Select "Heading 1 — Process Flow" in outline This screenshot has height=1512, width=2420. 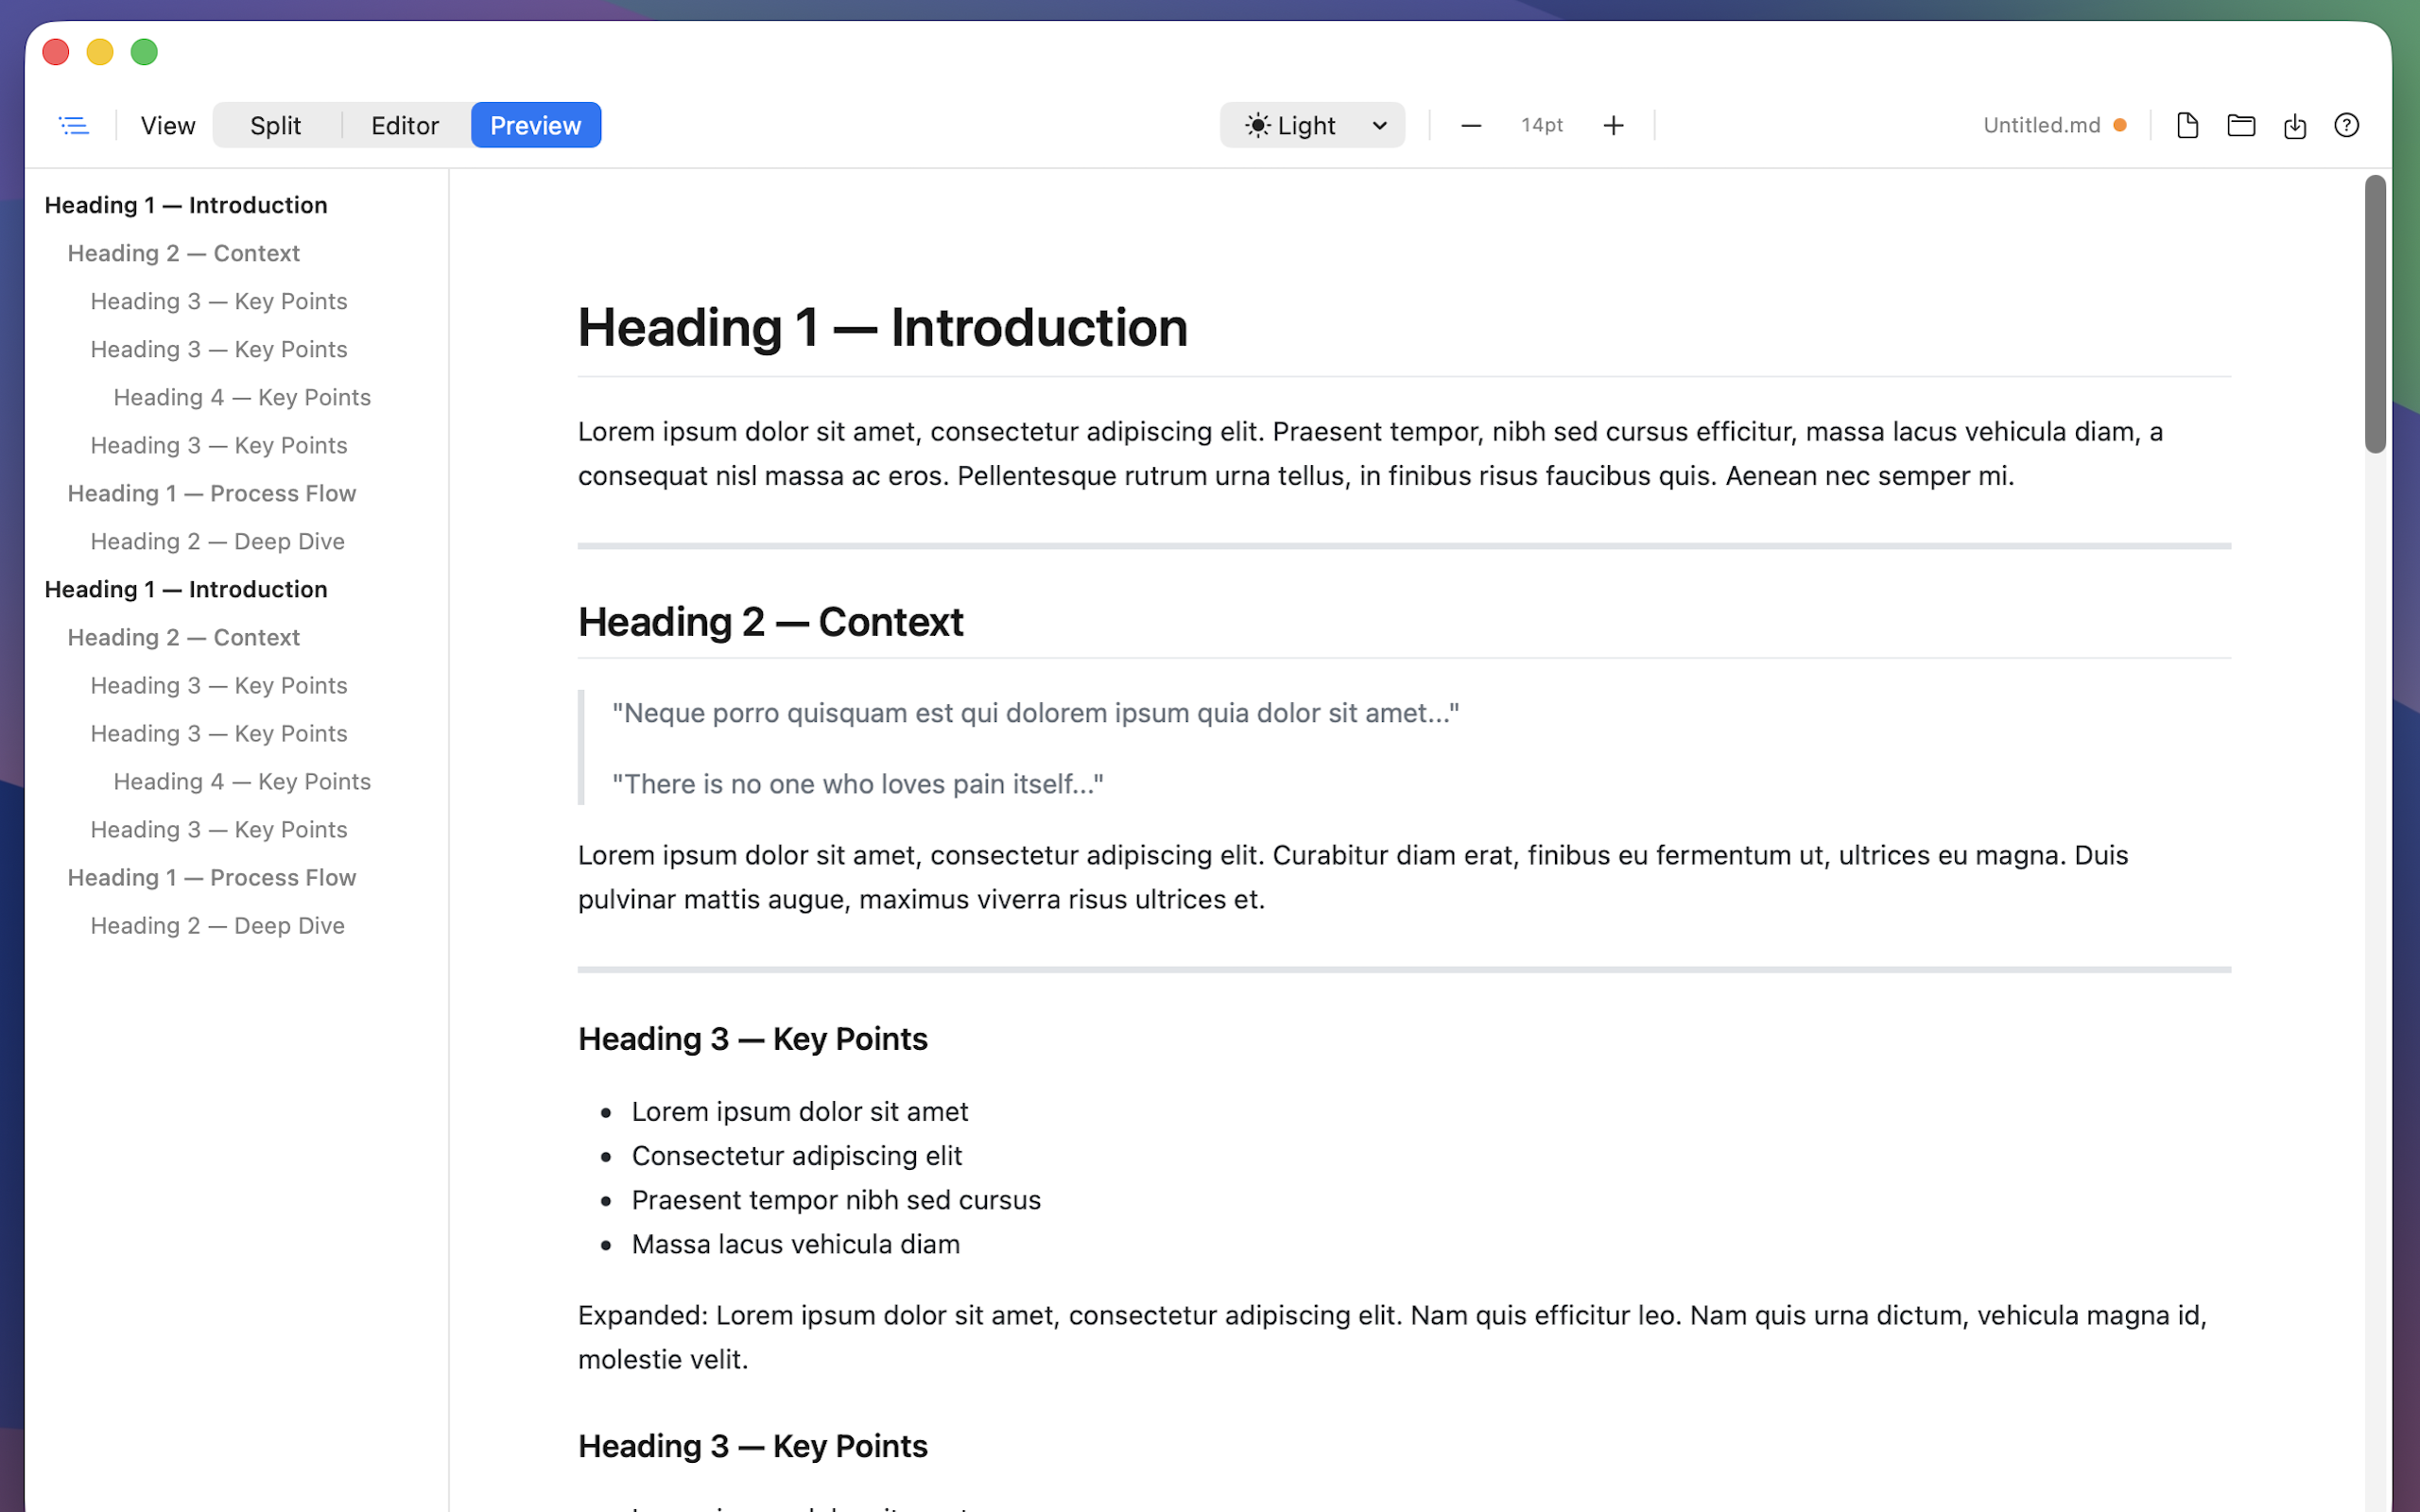coord(211,492)
